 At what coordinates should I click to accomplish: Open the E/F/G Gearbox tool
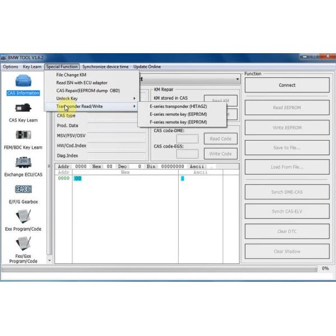click(x=23, y=190)
